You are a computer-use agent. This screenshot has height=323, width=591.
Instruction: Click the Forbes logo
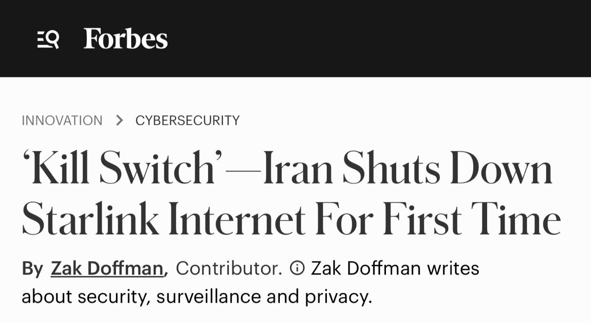(126, 39)
